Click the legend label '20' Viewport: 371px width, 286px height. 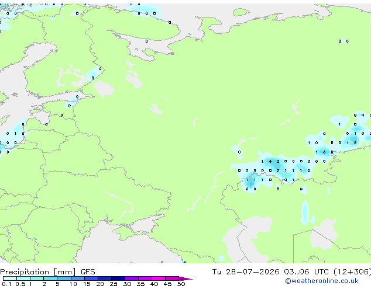coord(100,284)
